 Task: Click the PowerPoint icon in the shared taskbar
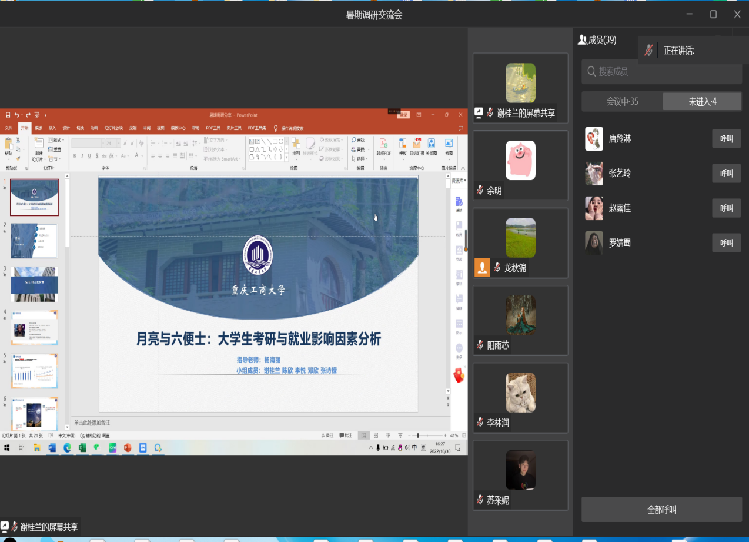click(x=127, y=448)
